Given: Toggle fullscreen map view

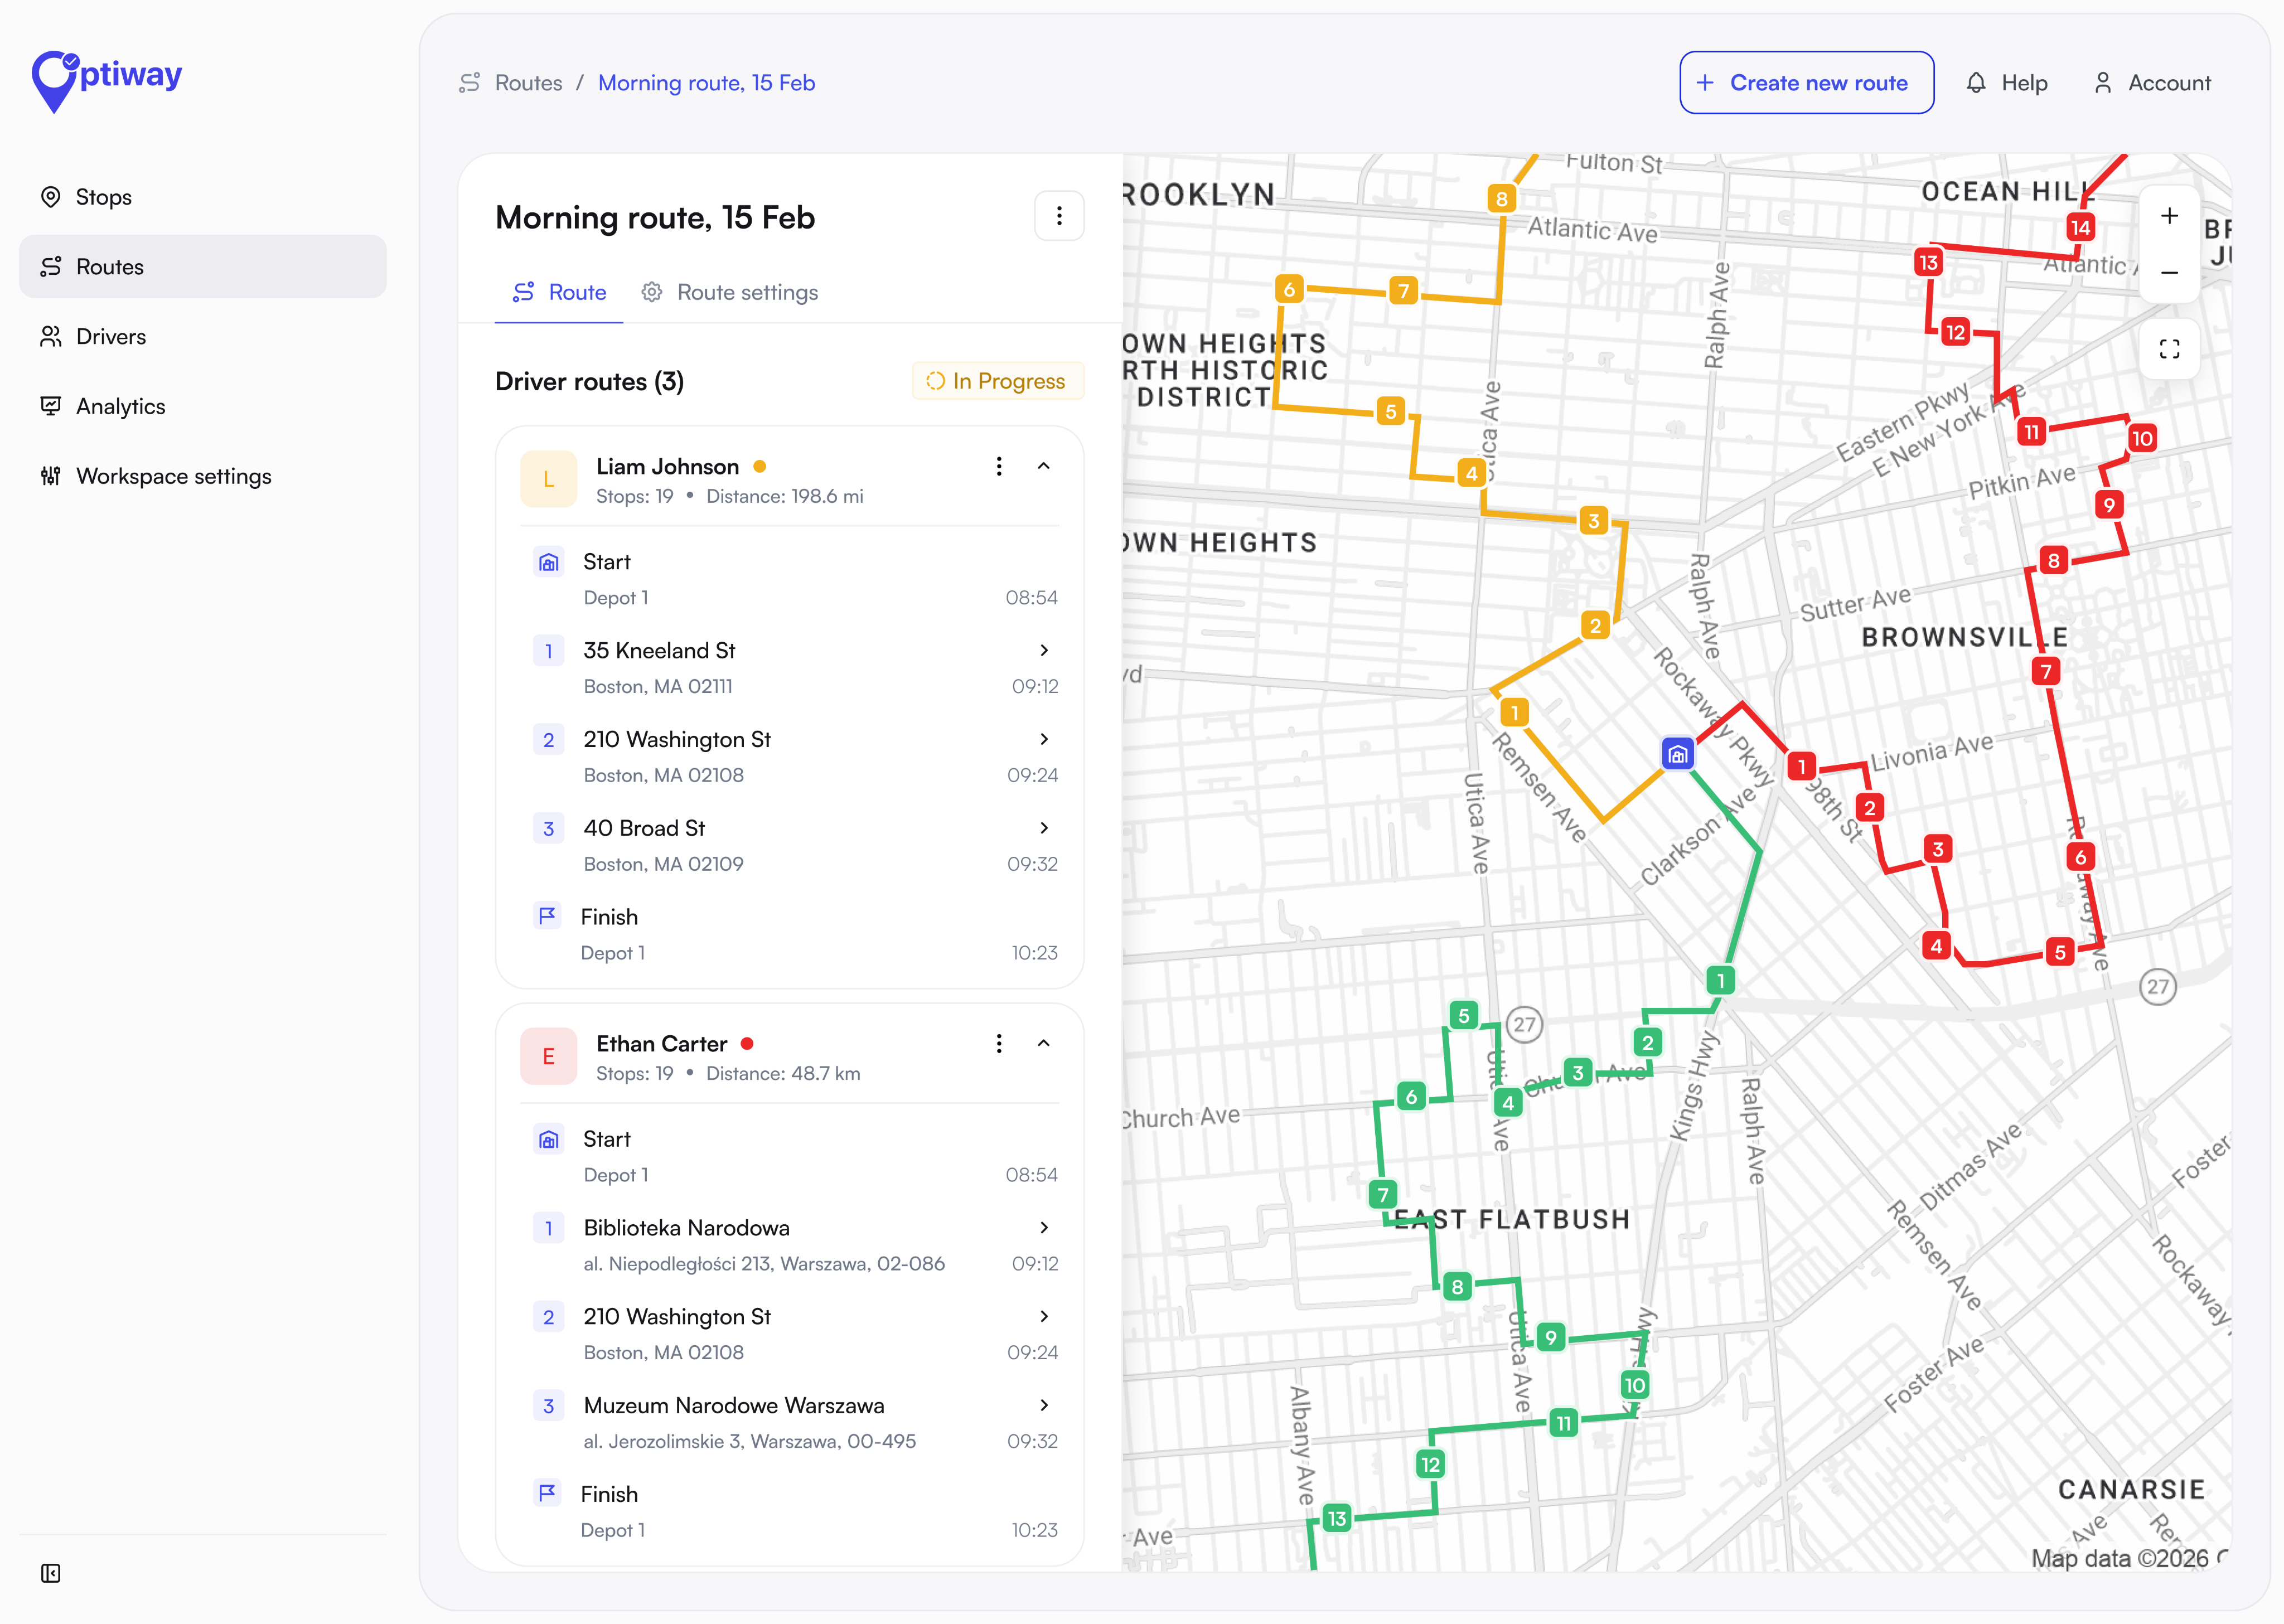Looking at the screenshot, I should coord(2169,349).
